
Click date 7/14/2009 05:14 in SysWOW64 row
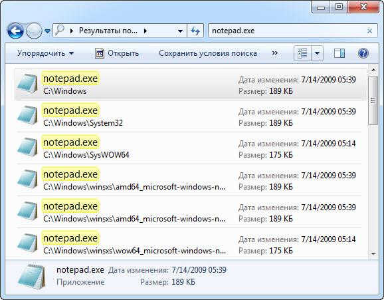click(x=328, y=143)
